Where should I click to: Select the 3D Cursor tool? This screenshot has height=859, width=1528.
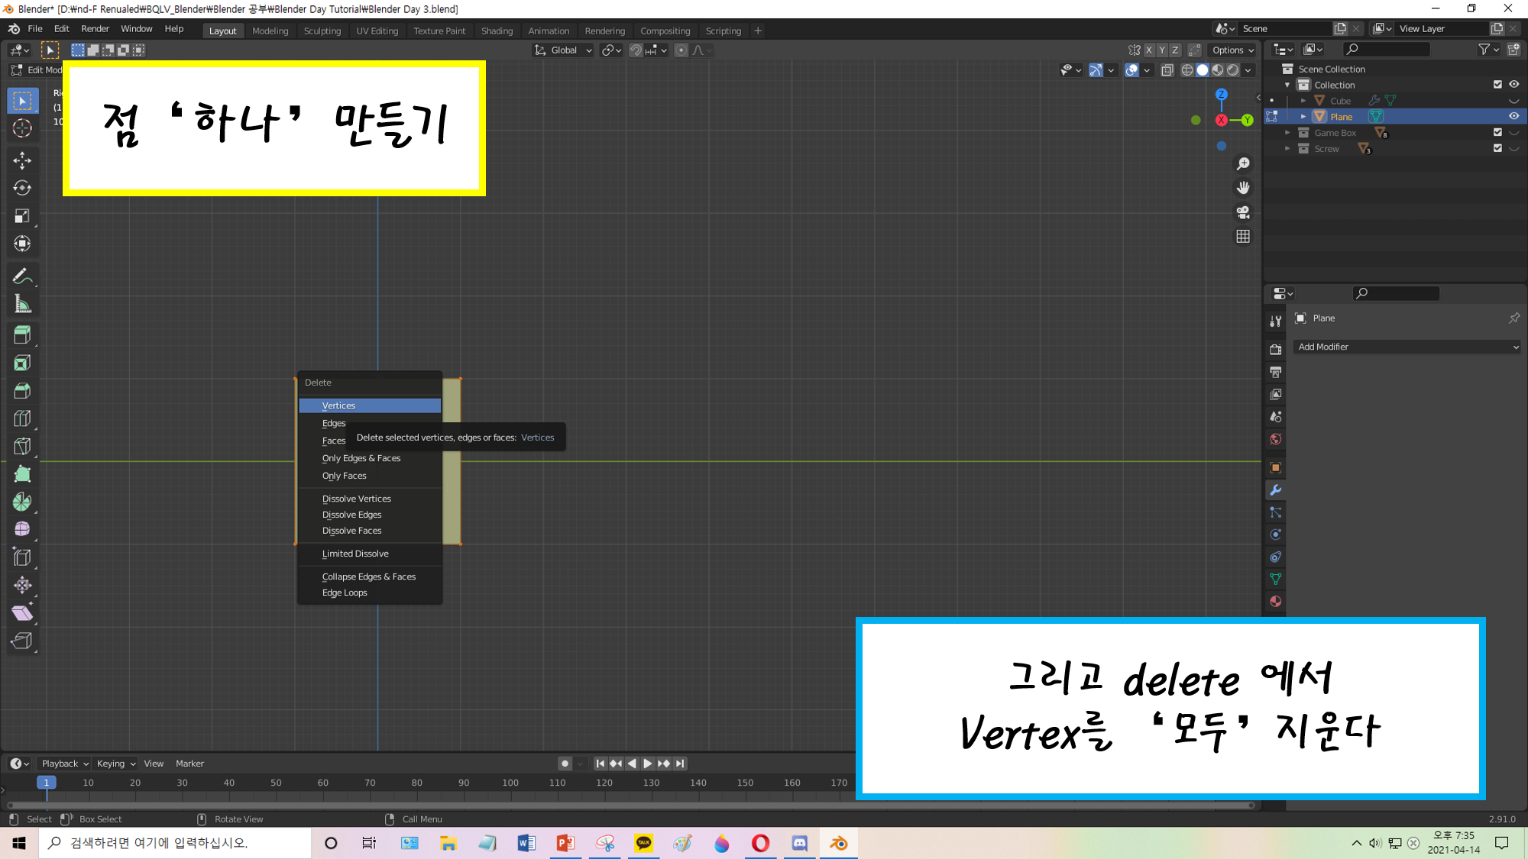click(22, 128)
